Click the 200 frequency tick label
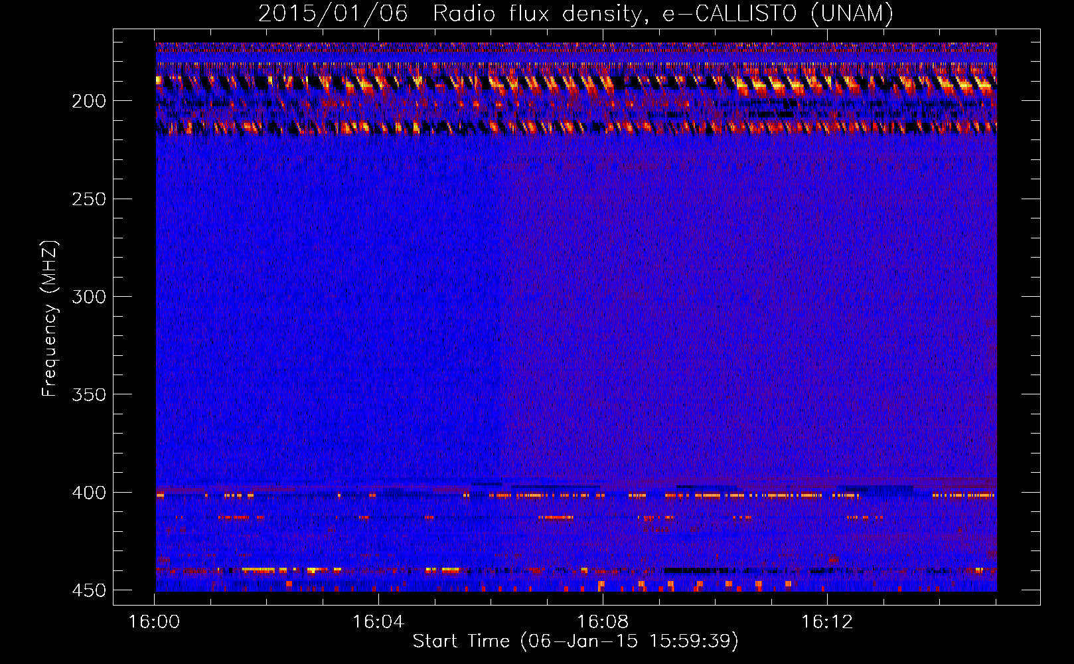The width and height of the screenshot is (1074, 664). 89,101
